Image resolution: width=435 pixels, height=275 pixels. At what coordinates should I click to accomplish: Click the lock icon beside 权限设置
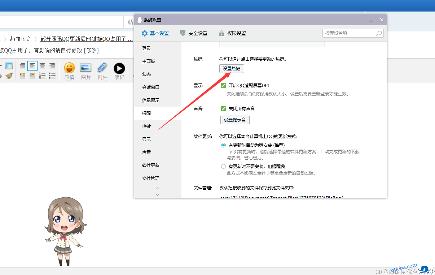(221, 33)
